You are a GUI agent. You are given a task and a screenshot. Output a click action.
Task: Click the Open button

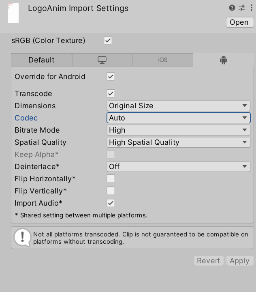(x=240, y=22)
